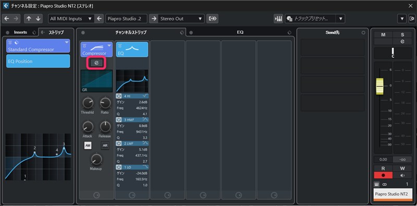Open the track preset dropdown arrow

click(x=340, y=19)
